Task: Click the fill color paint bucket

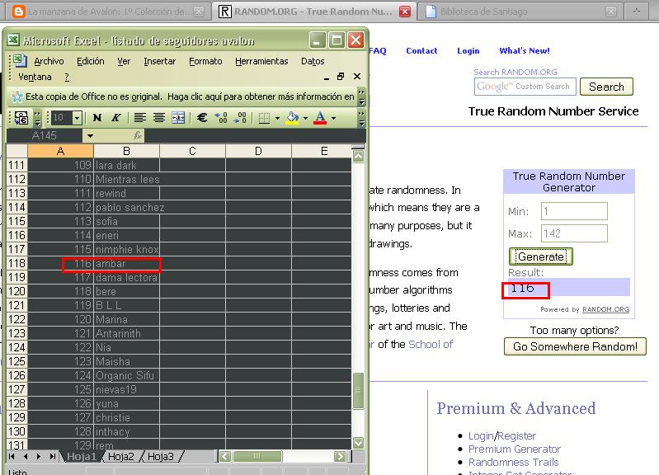Action: click(293, 118)
